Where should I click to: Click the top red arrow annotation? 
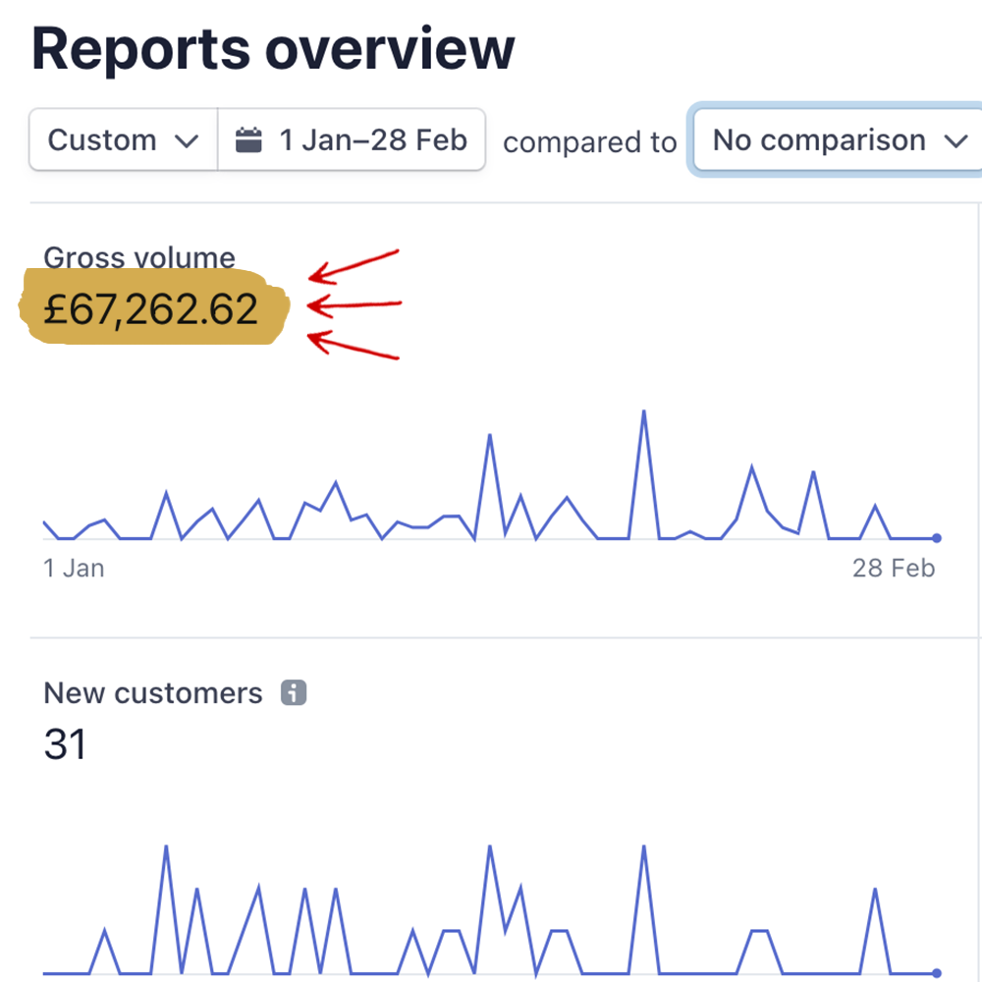tap(354, 267)
